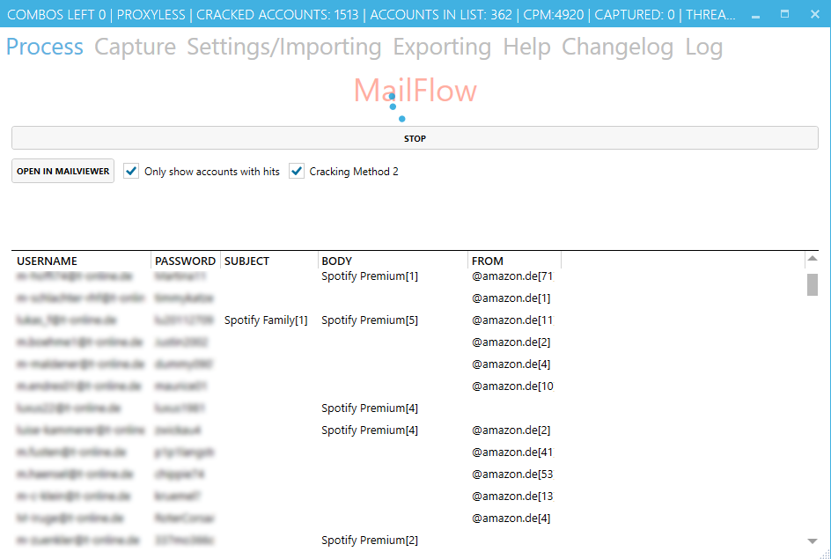Select the Spotify Premium[5] body cell
Screen dimensions: 831x559
tap(370, 320)
